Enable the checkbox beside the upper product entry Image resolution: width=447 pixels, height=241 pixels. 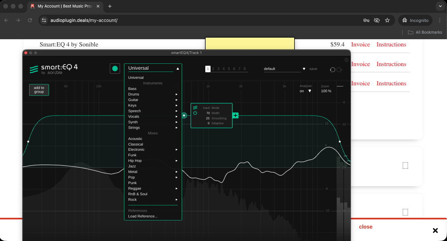point(405,166)
